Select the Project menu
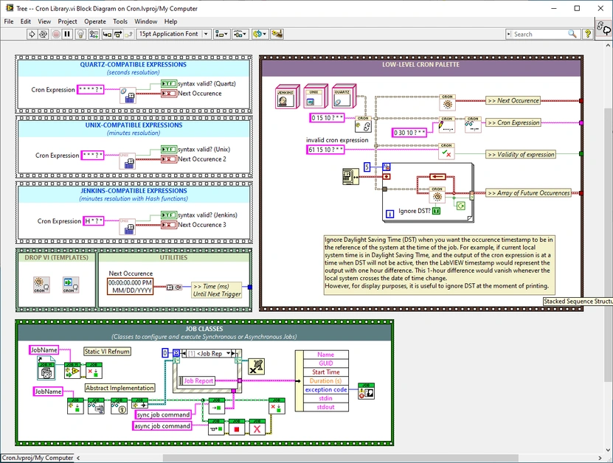Viewport: 613px width, 463px height. (70, 21)
